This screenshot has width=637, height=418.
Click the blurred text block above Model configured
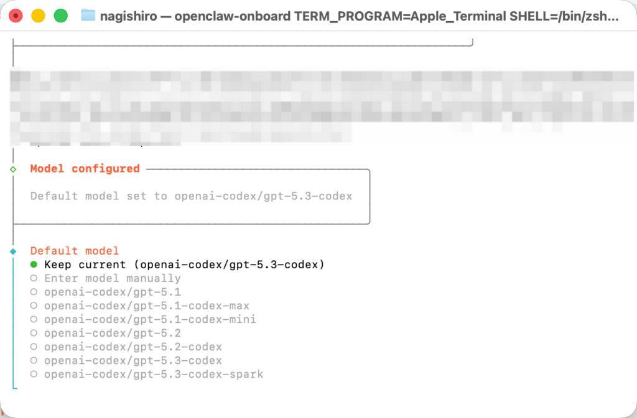tap(311, 106)
